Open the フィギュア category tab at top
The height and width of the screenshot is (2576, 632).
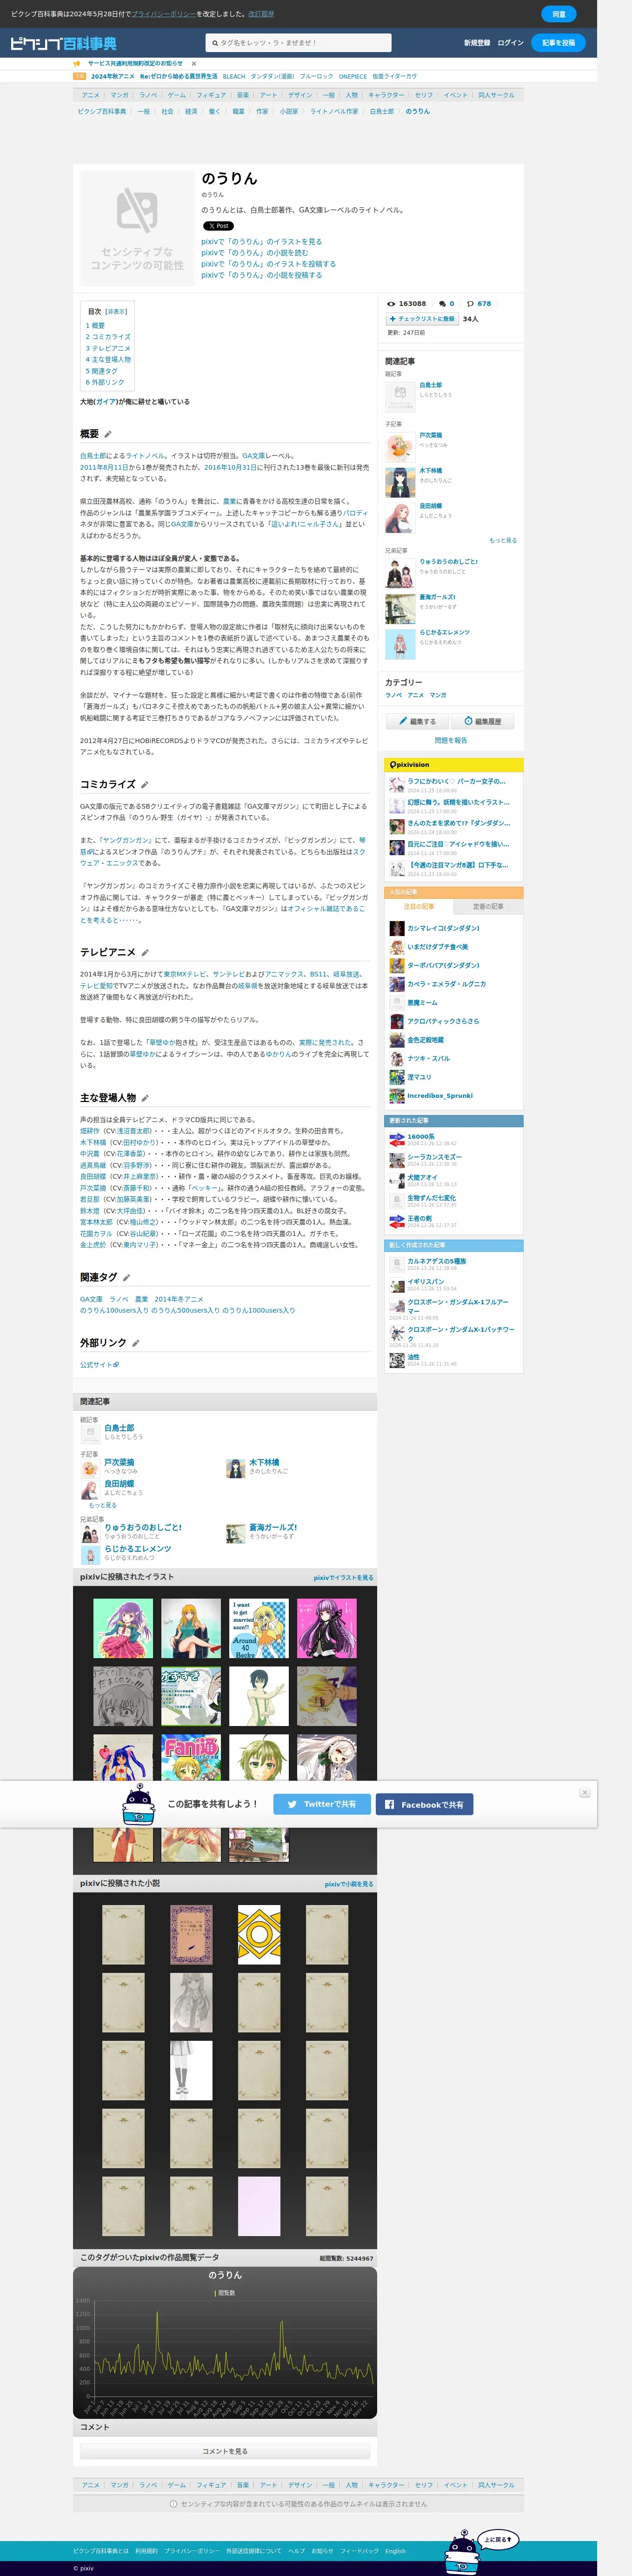click(x=211, y=95)
